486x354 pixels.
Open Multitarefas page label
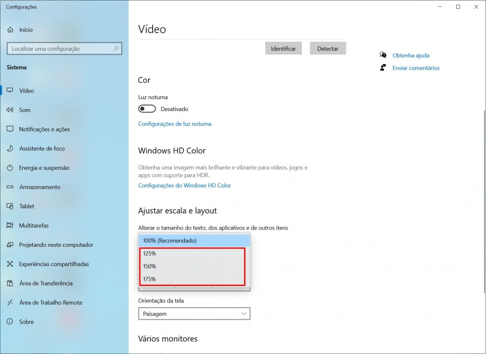(x=34, y=225)
